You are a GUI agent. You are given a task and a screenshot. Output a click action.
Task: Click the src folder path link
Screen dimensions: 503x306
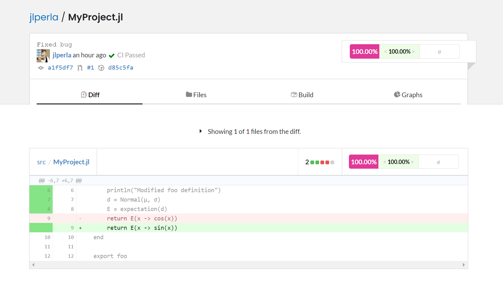pos(41,162)
